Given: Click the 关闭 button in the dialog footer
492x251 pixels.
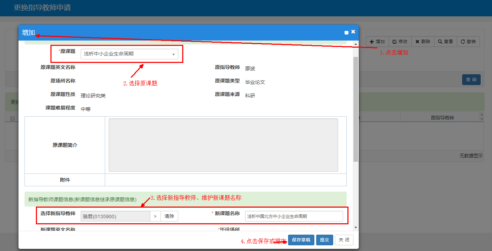Looking at the screenshot, I should point(344,240).
